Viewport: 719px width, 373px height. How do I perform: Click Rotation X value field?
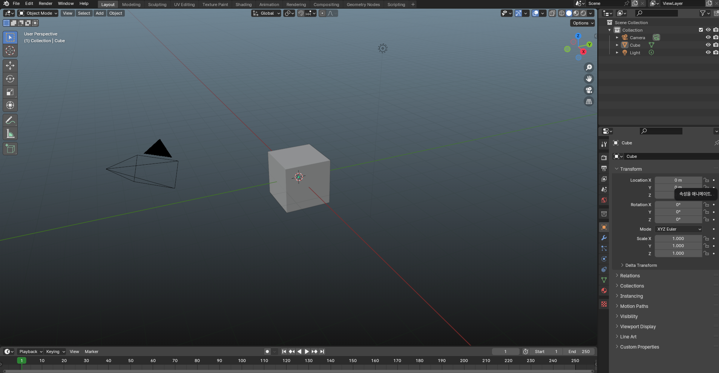tap(678, 205)
